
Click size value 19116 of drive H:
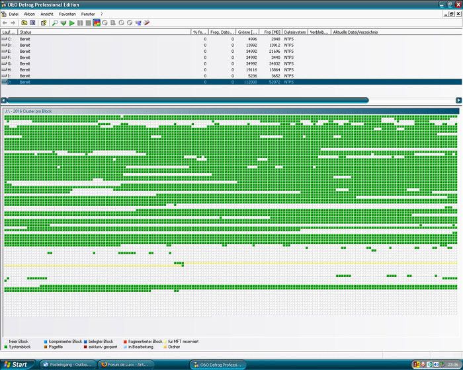[x=251, y=70]
